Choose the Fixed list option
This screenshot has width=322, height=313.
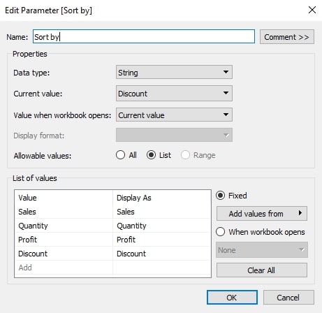tap(220, 196)
